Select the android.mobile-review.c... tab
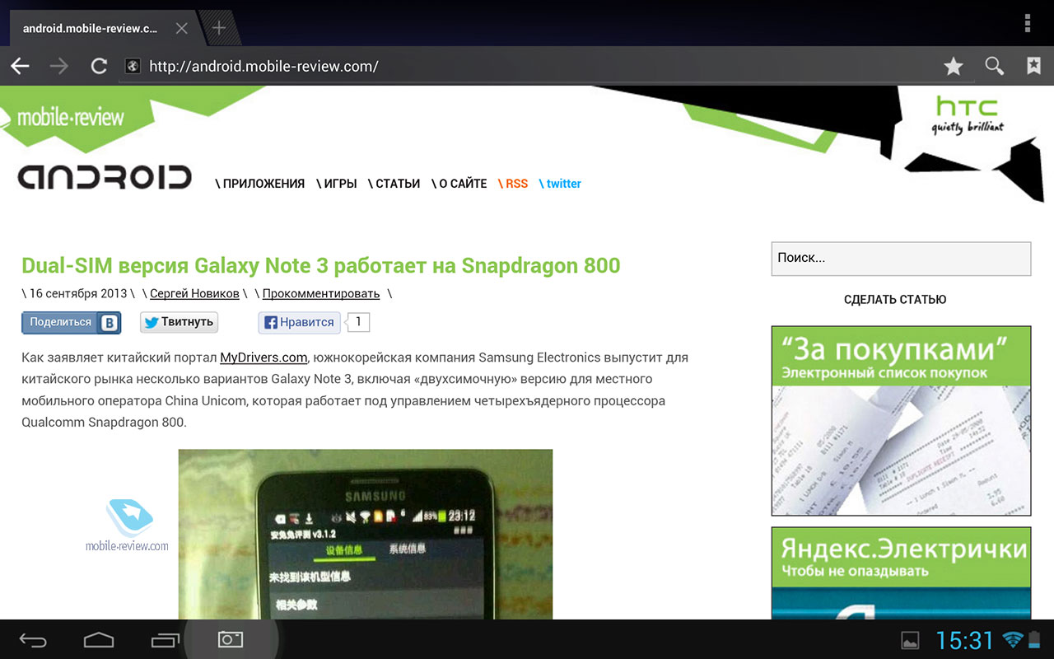Screen dimensions: 1054x659 click(x=90, y=28)
